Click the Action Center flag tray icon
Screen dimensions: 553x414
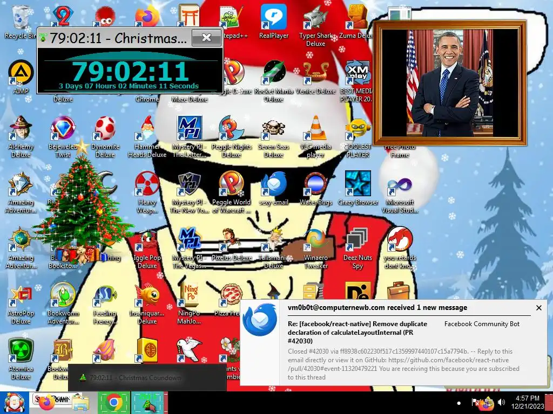tap(475, 402)
